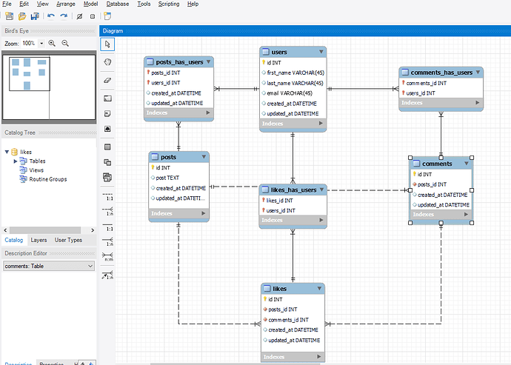Zoom out on Bird's Eye panel
Image resolution: width=511 pixels, height=365 pixels.
(x=65, y=43)
